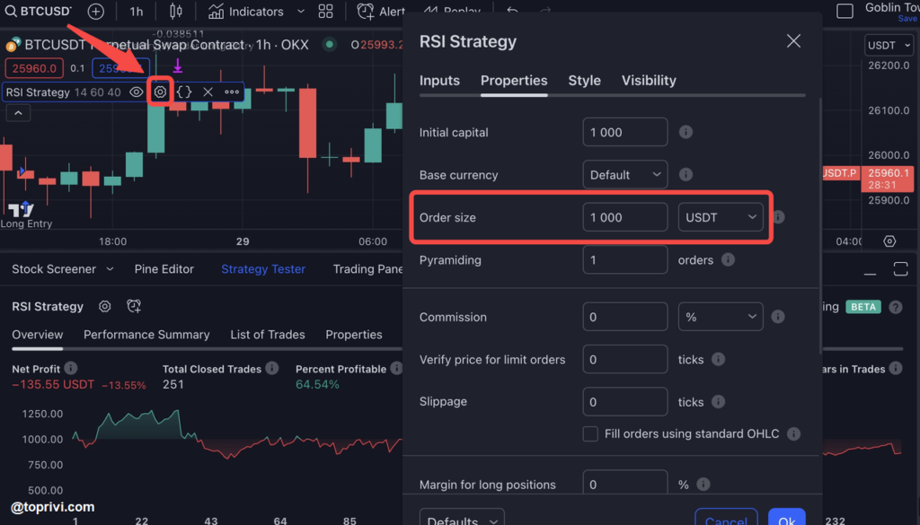Viewport: 920px width, 525px height.
Task: Edit Margin for long positions field
Action: tap(625, 482)
